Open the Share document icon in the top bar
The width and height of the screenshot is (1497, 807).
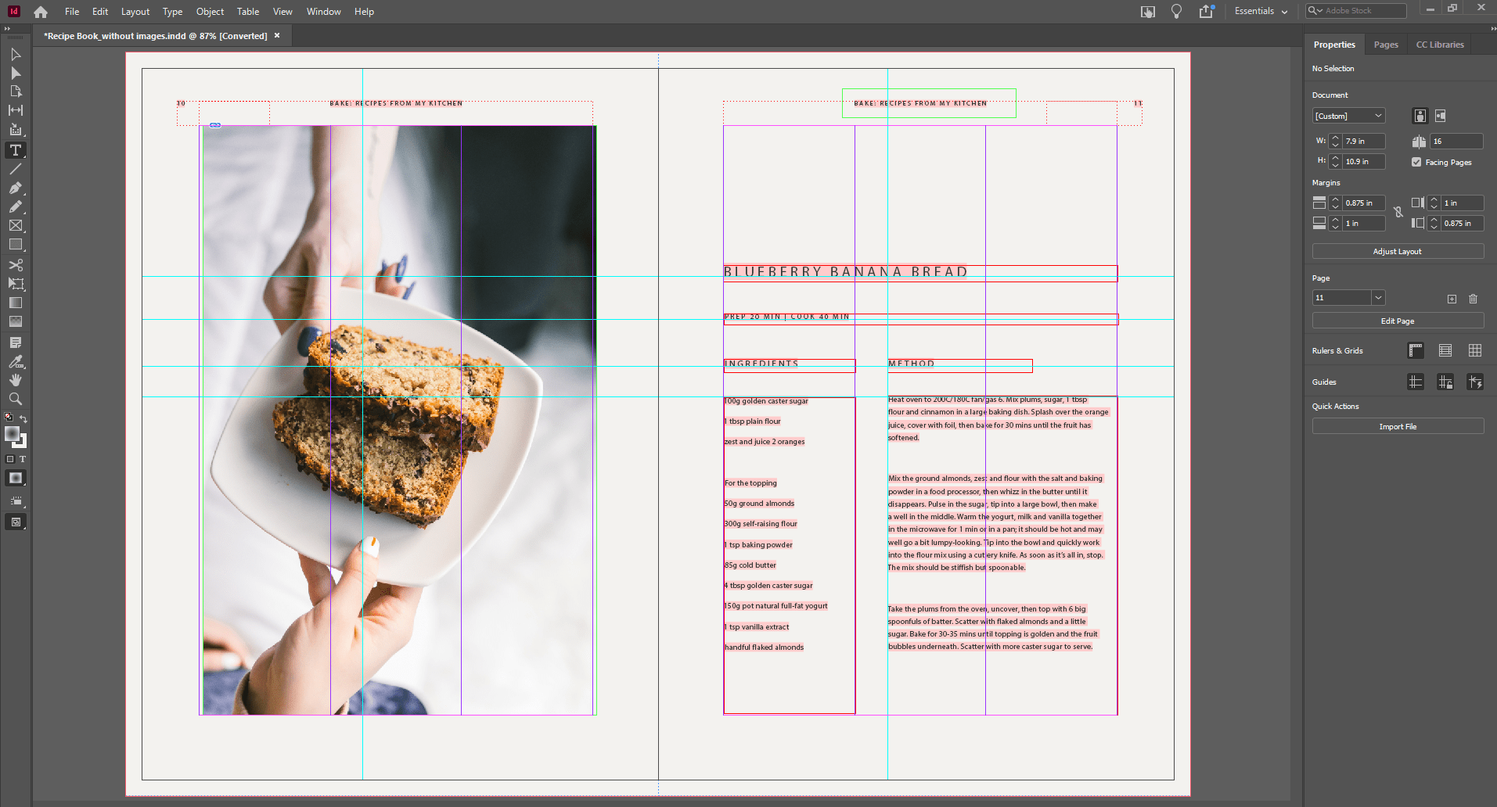[x=1205, y=11]
